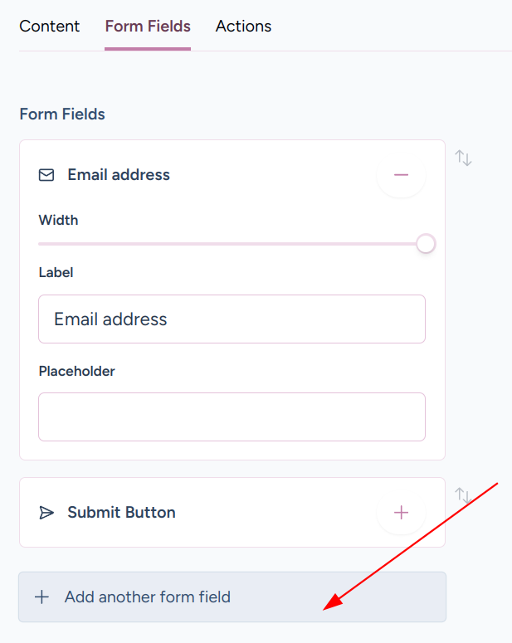Click the Email address card title
The height and width of the screenshot is (643, 512).
119,175
